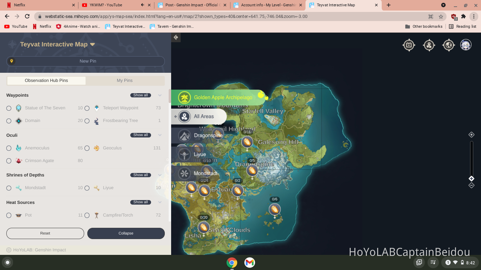The height and width of the screenshot is (270, 481).
Task: Click the globe icon at top right
Action: [x=449, y=45]
